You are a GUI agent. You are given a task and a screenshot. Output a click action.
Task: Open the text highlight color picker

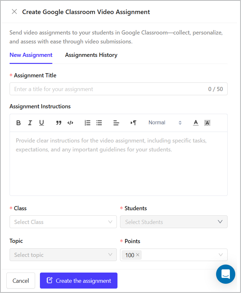pos(207,123)
